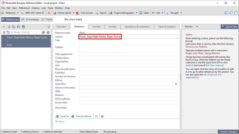
Task: Change reference type via Book link
Action: pyautogui.click(x=82, y=33)
